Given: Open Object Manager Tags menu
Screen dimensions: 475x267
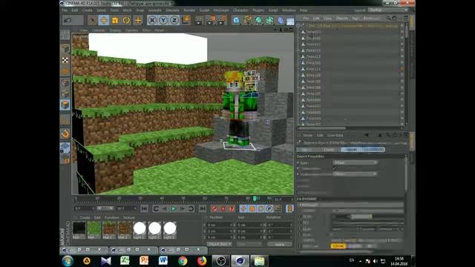Looking at the screenshot, I should click(x=356, y=19).
